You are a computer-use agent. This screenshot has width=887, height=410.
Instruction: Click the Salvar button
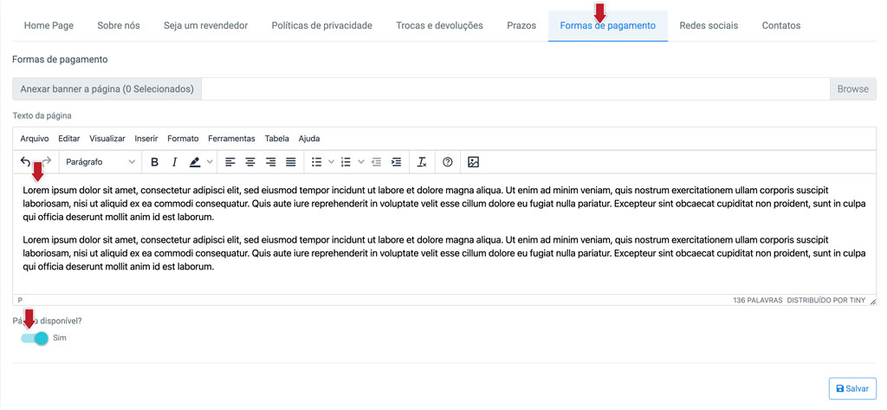point(852,388)
